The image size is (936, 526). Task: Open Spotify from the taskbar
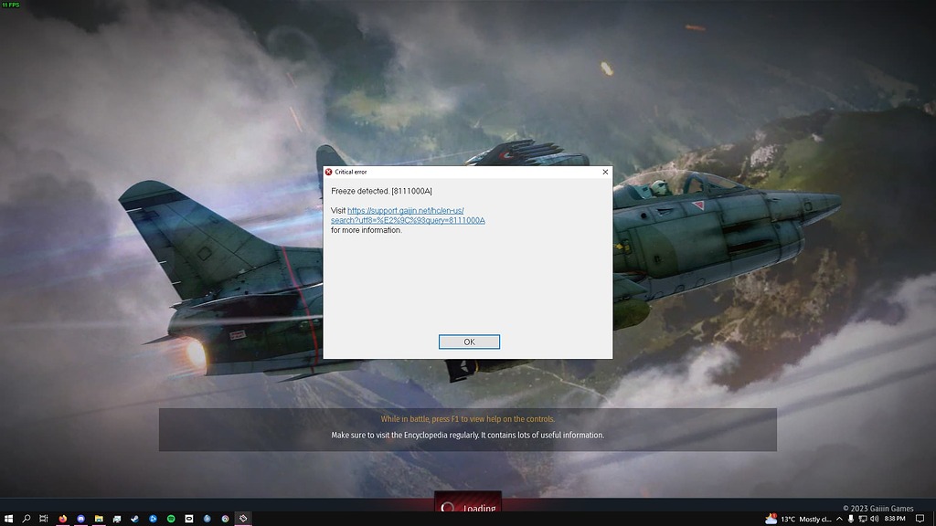click(171, 519)
